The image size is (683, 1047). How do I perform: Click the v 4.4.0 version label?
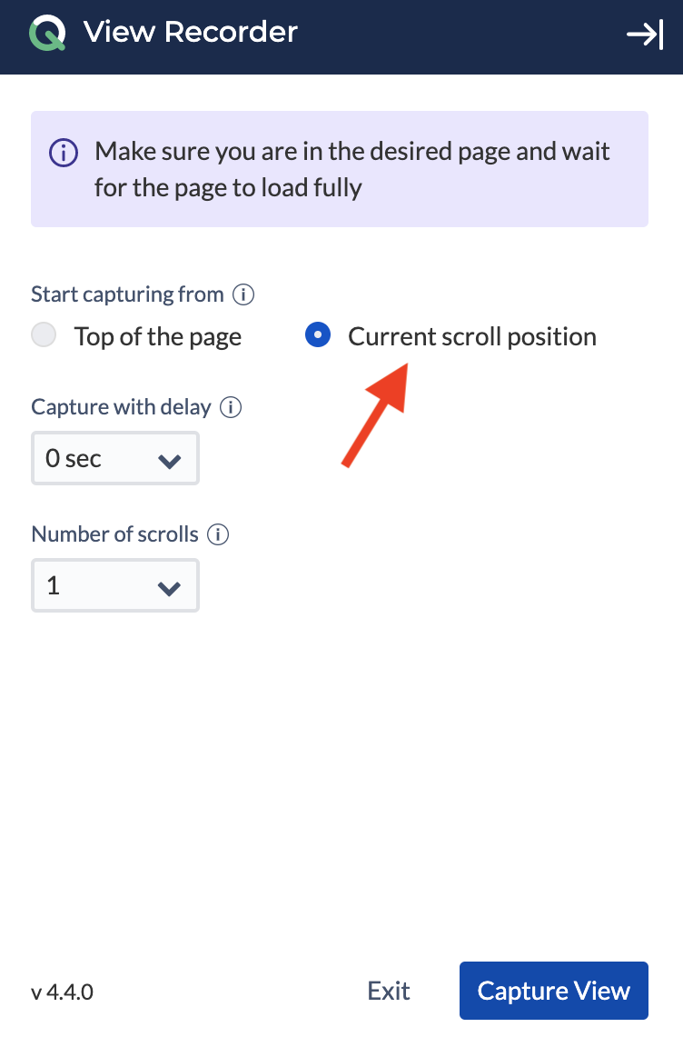click(62, 992)
